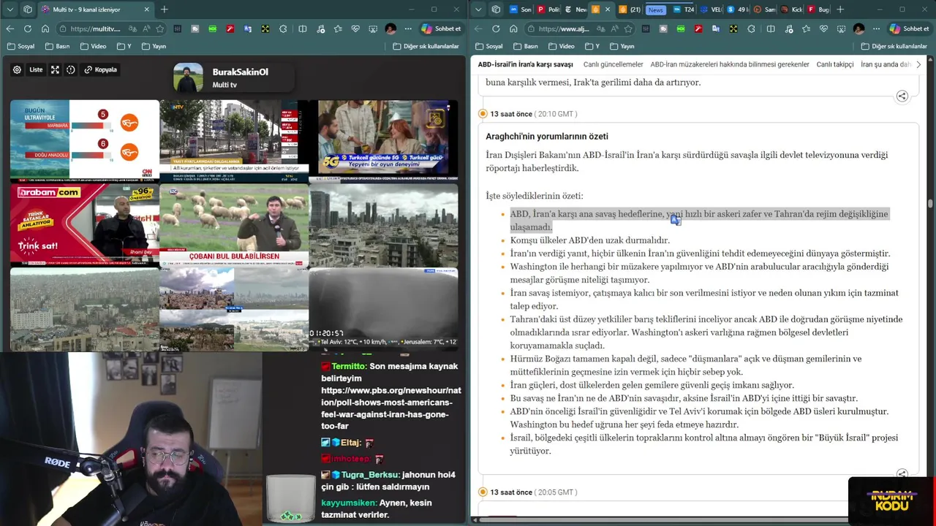
Task: Expand nav items with right chevron arrow
Action: 918,64
